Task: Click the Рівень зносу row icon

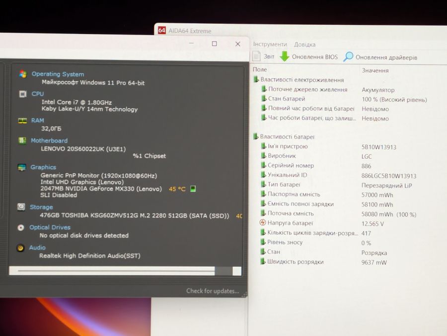Action: 263,242
